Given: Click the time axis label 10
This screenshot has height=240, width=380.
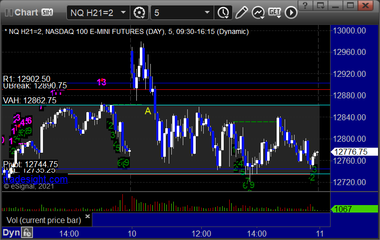Looking at the screenshot, I should (x=132, y=234).
